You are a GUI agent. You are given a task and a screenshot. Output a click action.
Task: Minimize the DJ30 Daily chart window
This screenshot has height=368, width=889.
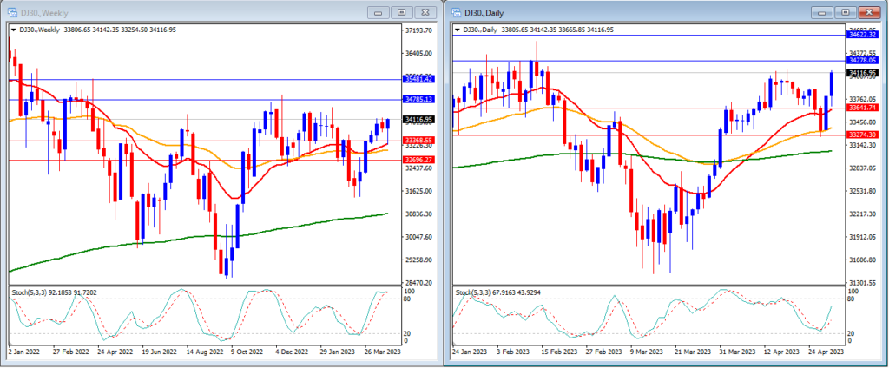coord(822,12)
